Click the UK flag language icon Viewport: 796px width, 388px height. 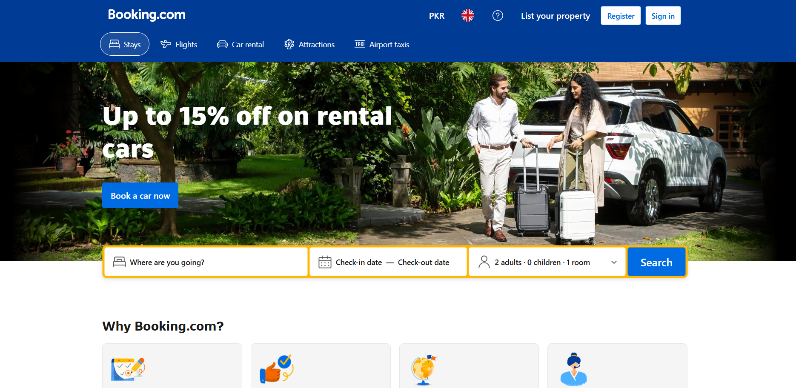[x=467, y=16]
